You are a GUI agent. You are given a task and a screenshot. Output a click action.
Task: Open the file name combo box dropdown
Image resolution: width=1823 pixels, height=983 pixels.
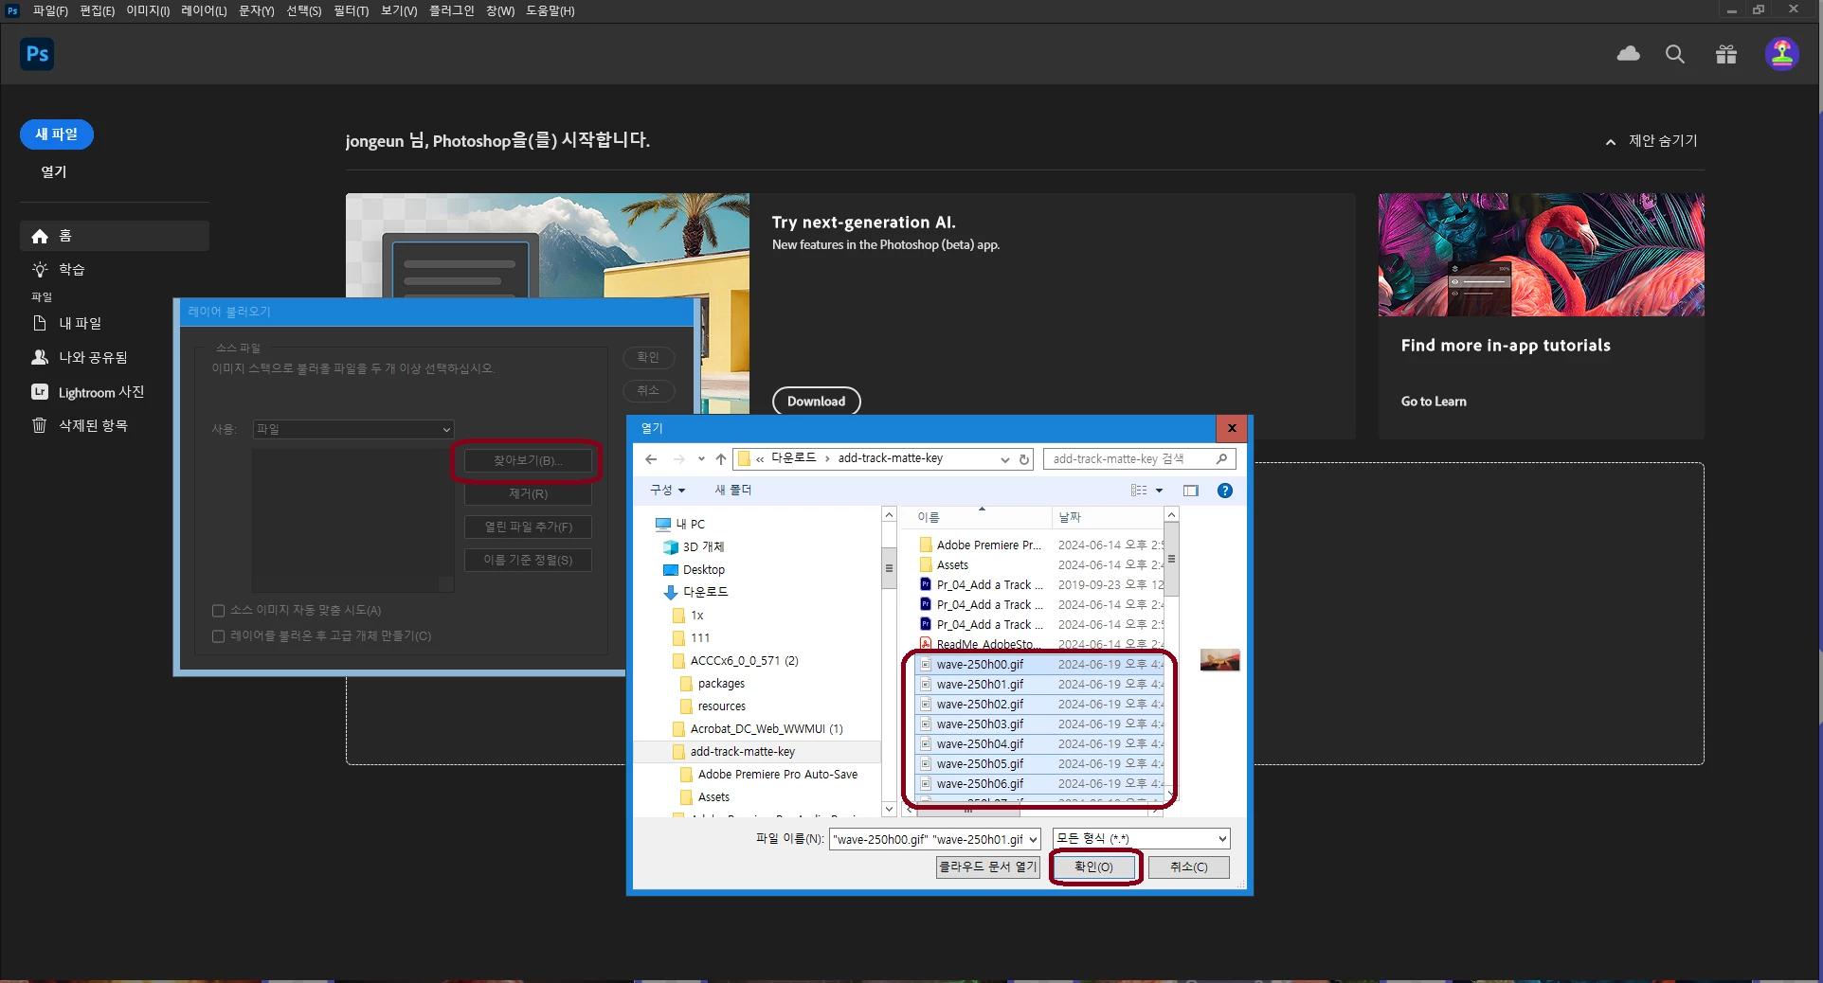point(1033,840)
